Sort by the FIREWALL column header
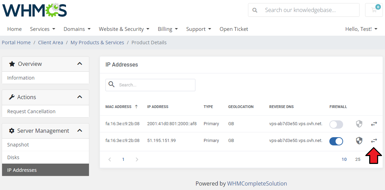This screenshot has width=385, height=190. pyautogui.click(x=338, y=107)
